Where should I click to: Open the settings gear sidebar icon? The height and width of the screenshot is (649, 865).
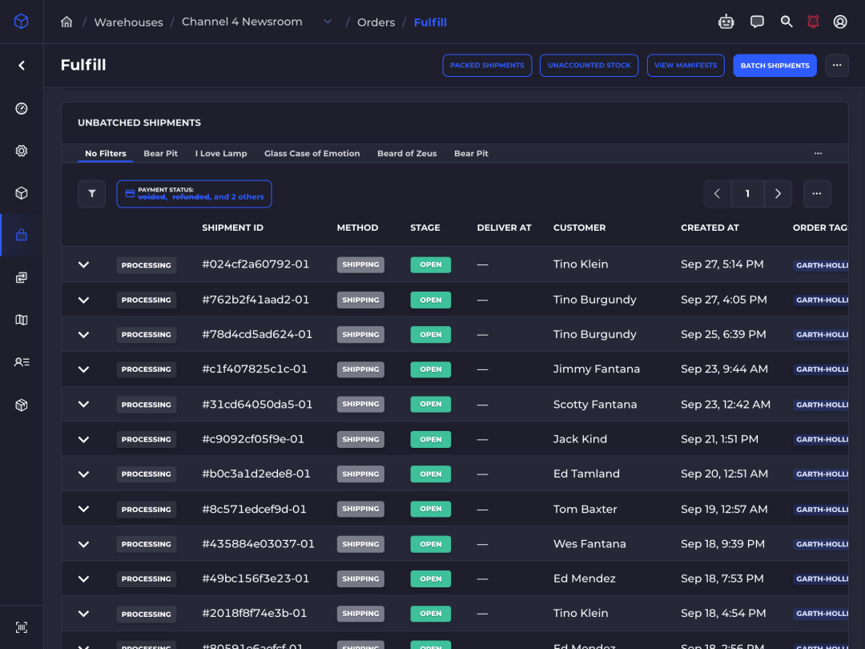(22, 151)
